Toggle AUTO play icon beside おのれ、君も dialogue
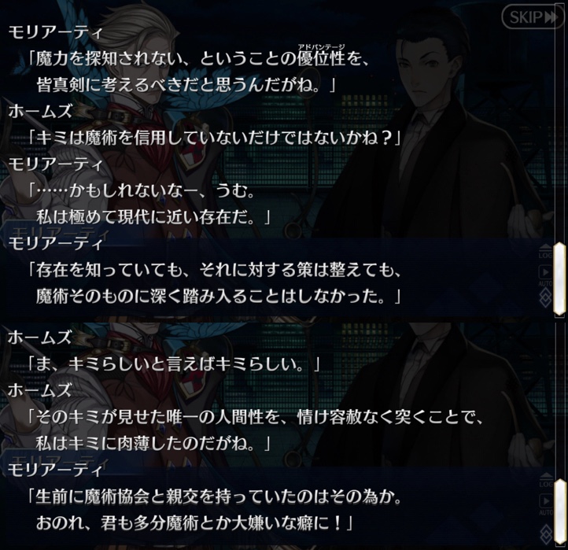 pyautogui.click(x=545, y=504)
